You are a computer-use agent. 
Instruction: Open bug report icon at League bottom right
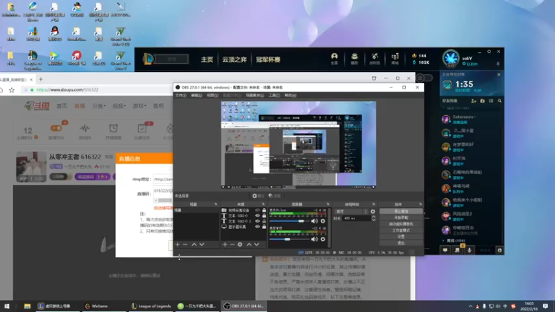[499, 250]
